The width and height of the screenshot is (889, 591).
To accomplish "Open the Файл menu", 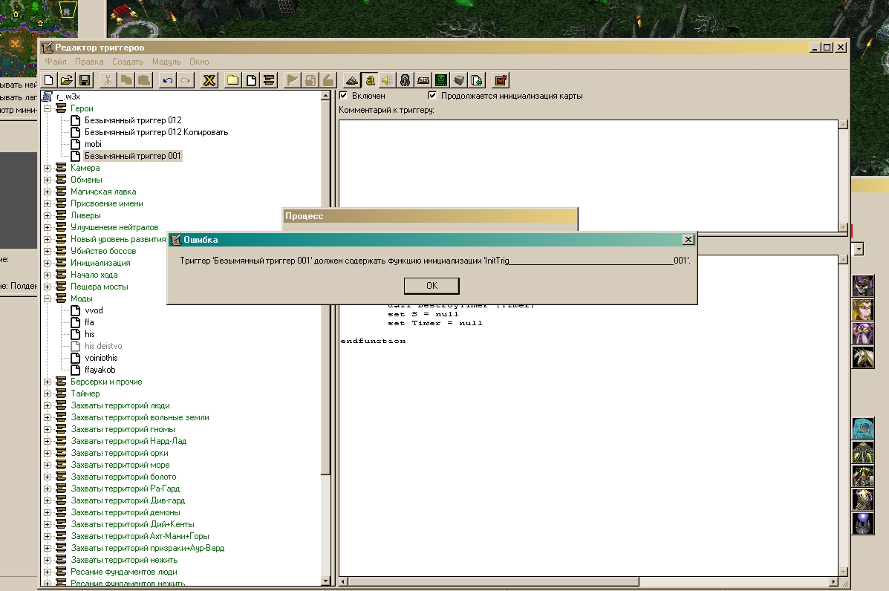I will (x=56, y=62).
